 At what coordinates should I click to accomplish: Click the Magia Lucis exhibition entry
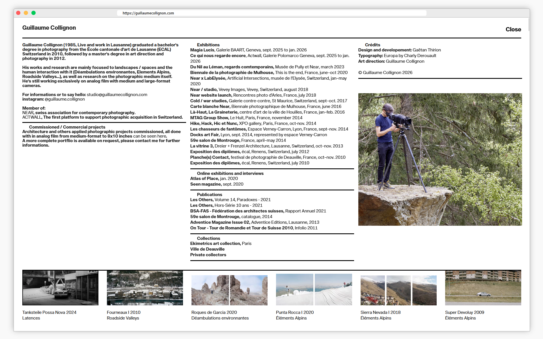[202, 50]
